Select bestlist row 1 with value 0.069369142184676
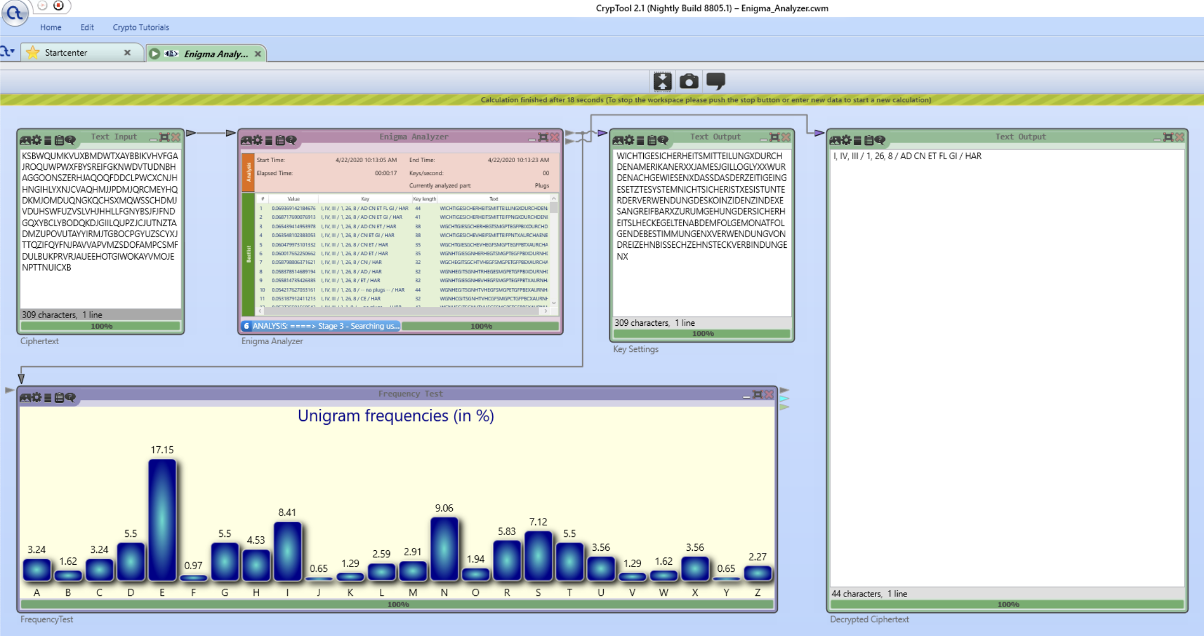 click(403, 208)
